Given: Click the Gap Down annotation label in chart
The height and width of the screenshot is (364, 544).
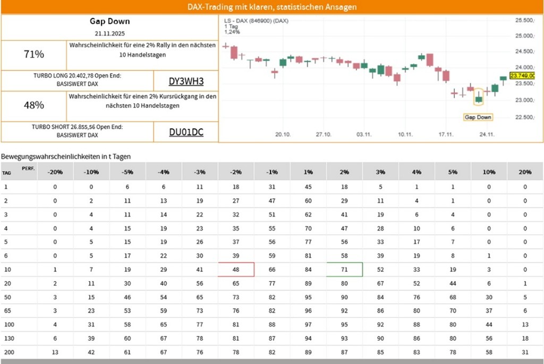Looking at the screenshot, I should [x=478, y=117].
